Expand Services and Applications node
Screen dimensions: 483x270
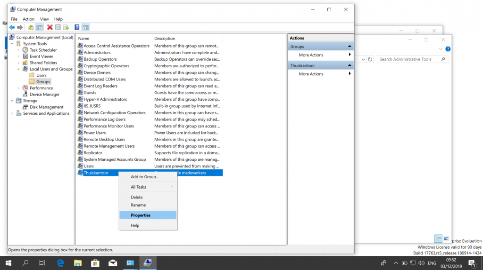(12, 113)
